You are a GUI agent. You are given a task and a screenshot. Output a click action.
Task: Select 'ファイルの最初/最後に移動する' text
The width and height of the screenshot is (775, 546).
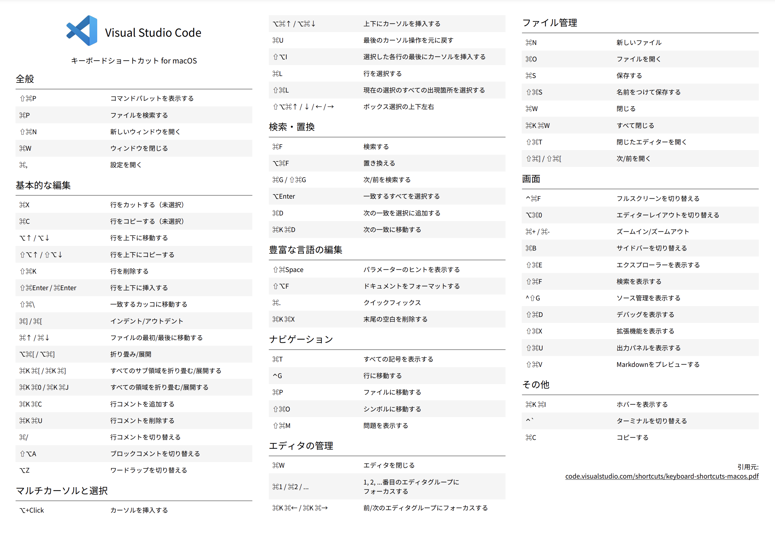156,338
